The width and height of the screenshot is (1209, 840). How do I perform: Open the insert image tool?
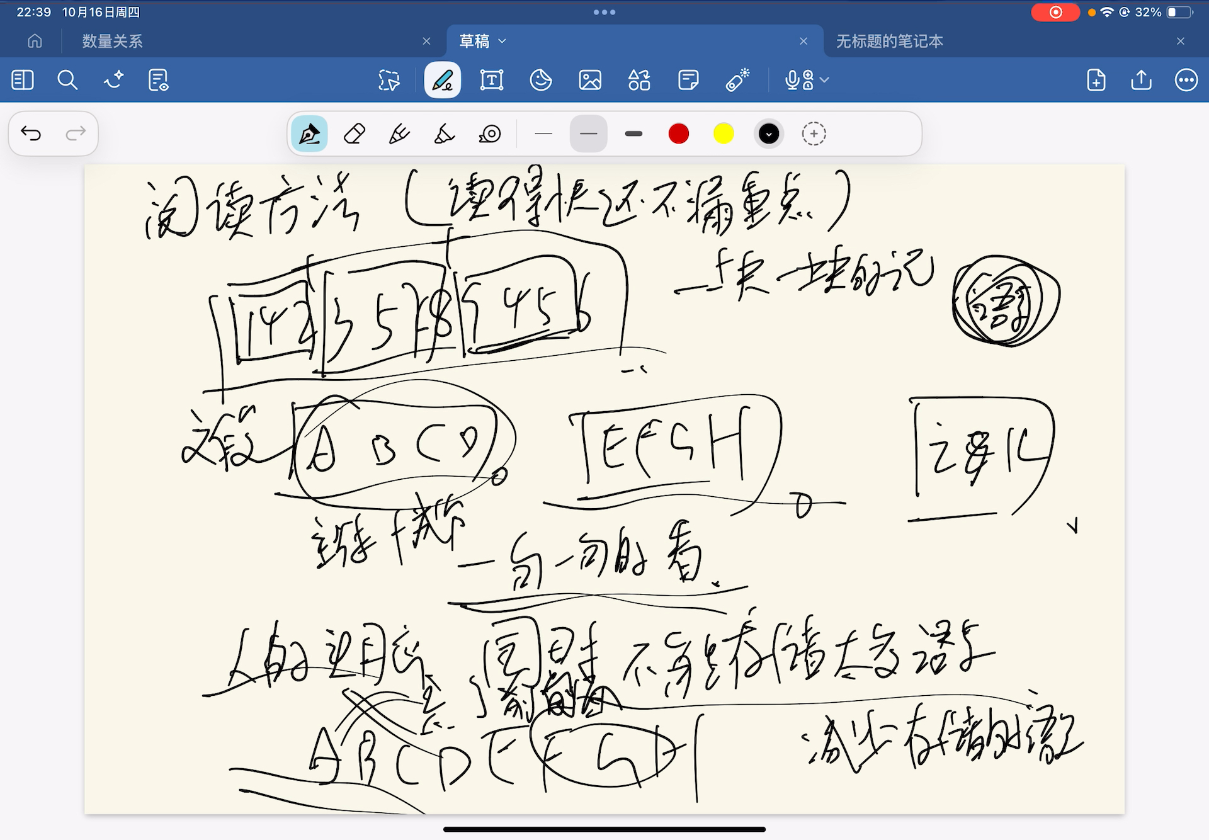point(589,81)
